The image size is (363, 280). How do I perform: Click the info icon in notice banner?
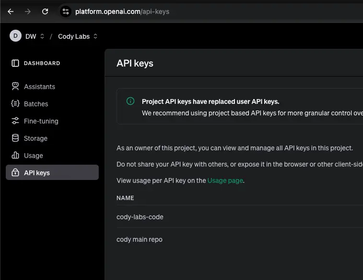130,101
